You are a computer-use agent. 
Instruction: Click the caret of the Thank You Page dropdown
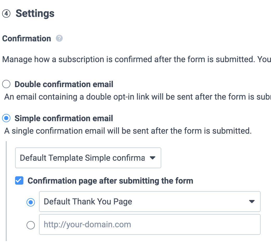(252, 202)
